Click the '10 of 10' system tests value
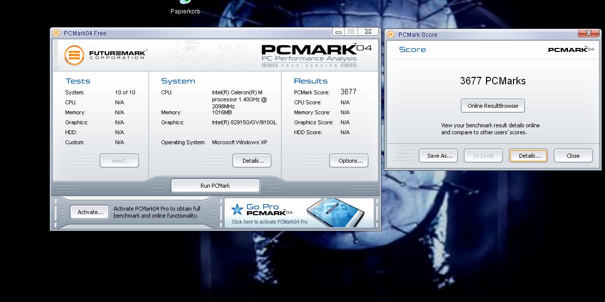This screenshot has height=302, width=605. pos(125,92)
